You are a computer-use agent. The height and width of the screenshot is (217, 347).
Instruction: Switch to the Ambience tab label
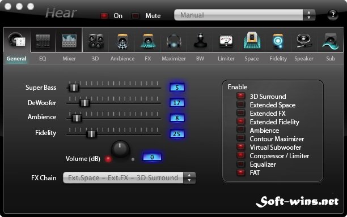click(x=122, y=59)
